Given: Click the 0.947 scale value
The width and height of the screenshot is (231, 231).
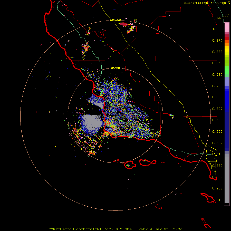Looking at the screenshot, I should pyautogui.click(x=217, y=40).
